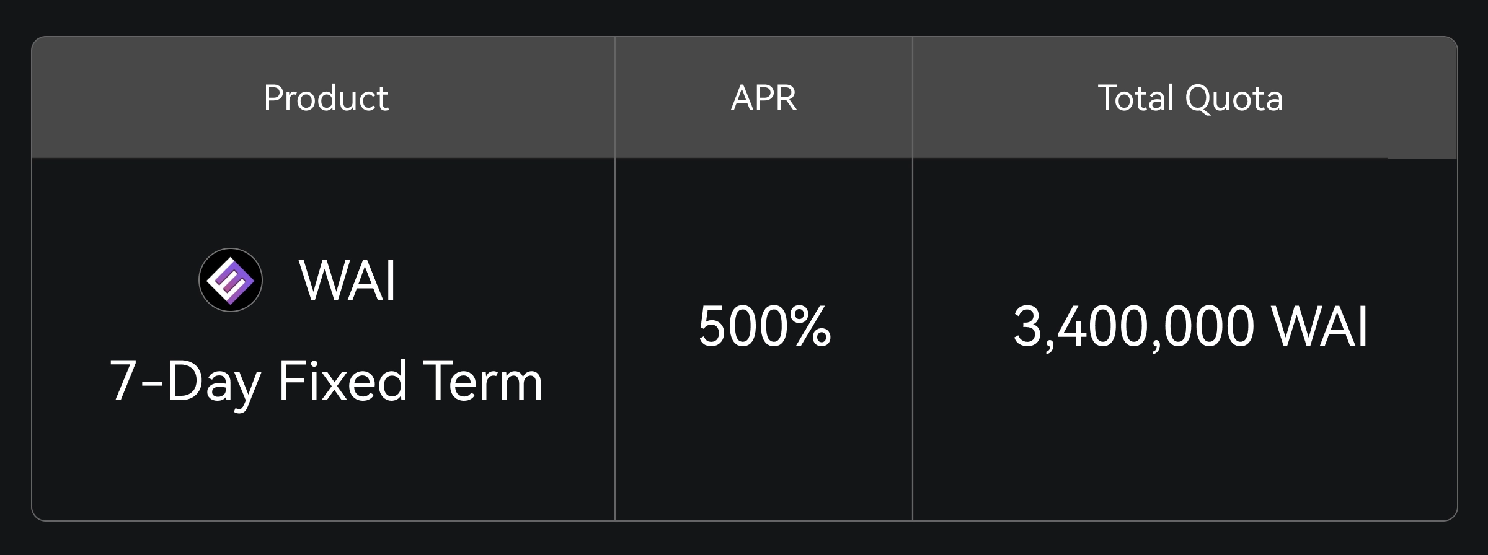Screen dimensions: 1488x555
Task: Click the word "Fixed" in product name
Action: click(x=342, y=382)
